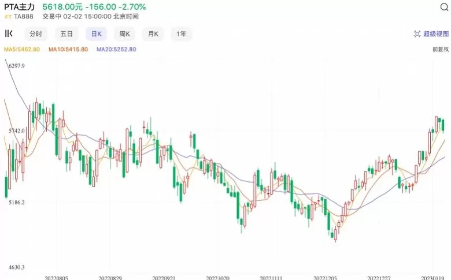Click the 20221020 date axis label
This screenshot has width=451, height=280.
[x=219, y=277]
